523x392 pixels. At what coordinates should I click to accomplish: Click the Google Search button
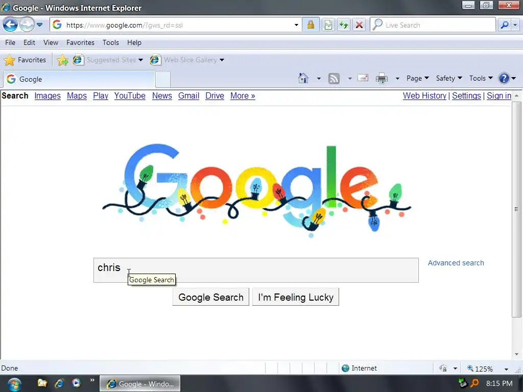[211, 297]
